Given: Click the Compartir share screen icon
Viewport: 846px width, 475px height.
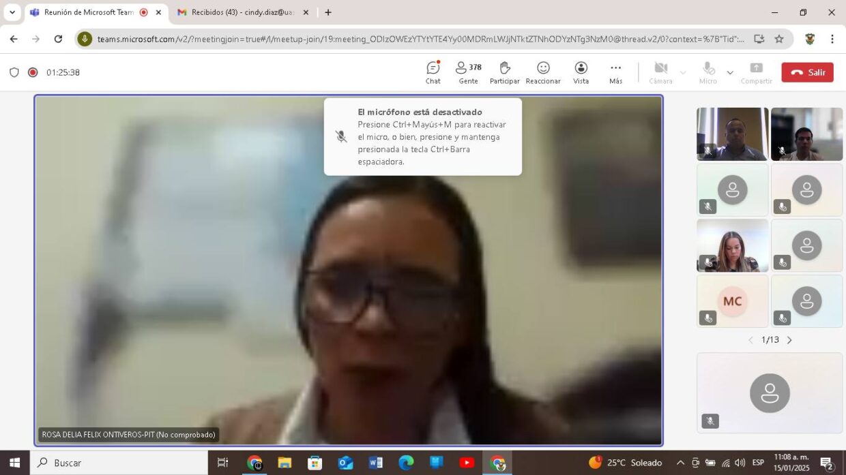Looking at the screenshot, I should click(757, 72).
